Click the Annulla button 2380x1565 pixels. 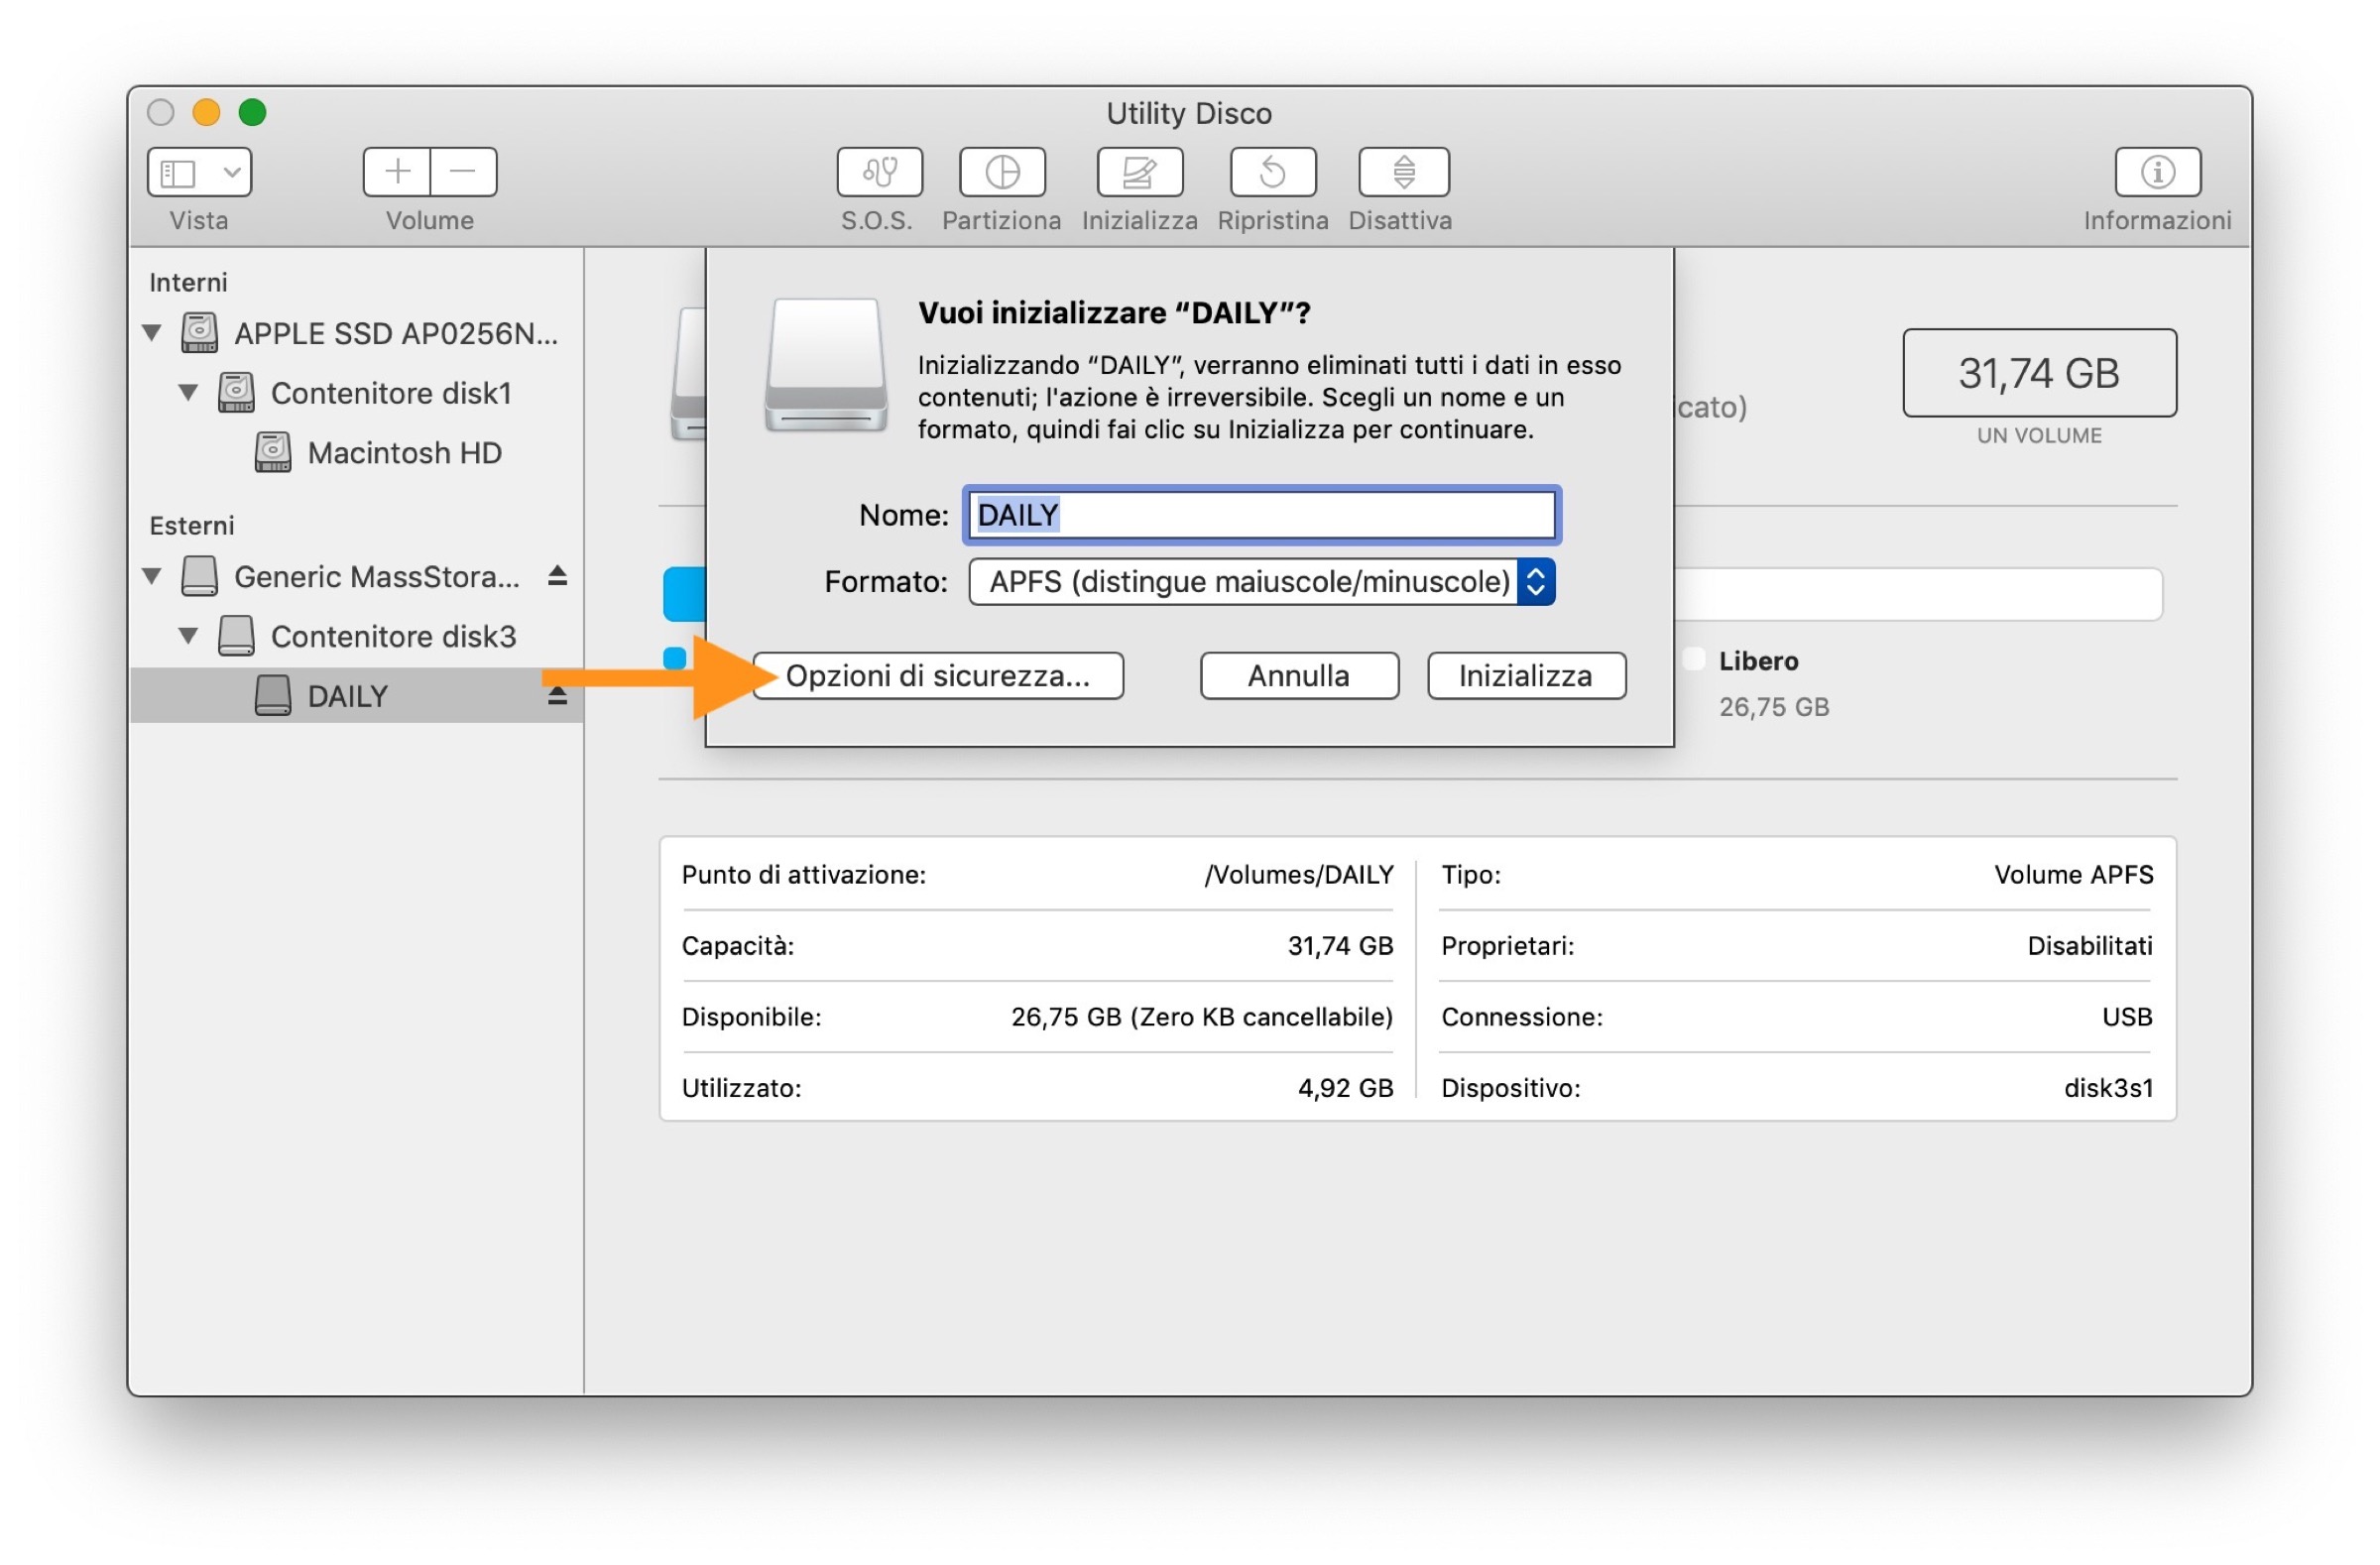coord(1298,676)
